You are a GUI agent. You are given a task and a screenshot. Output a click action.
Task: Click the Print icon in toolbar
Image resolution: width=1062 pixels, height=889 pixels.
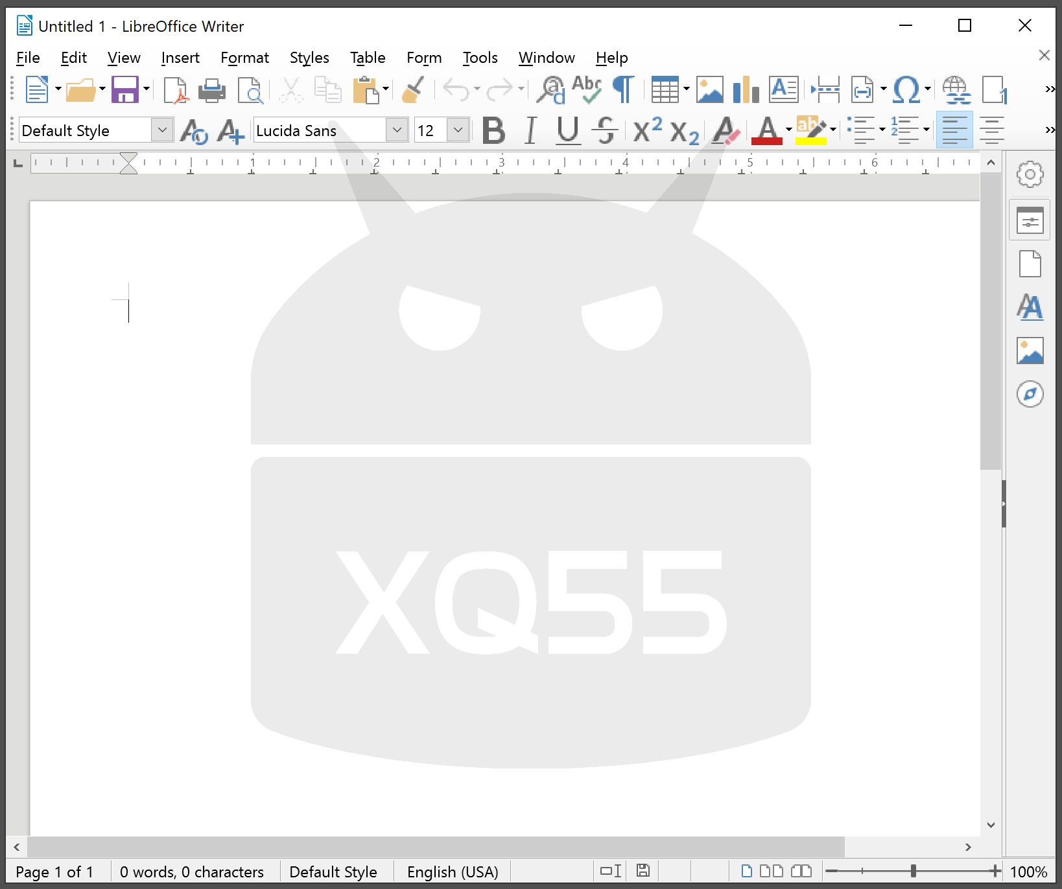[x=212, y=90]
